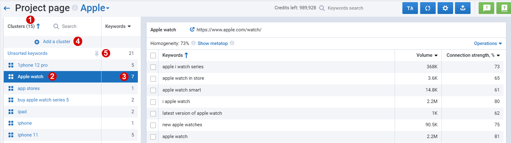Select the 1phone 12 pro cluster
Viewport: 511px width, 143px height.
tap(33, 65)
